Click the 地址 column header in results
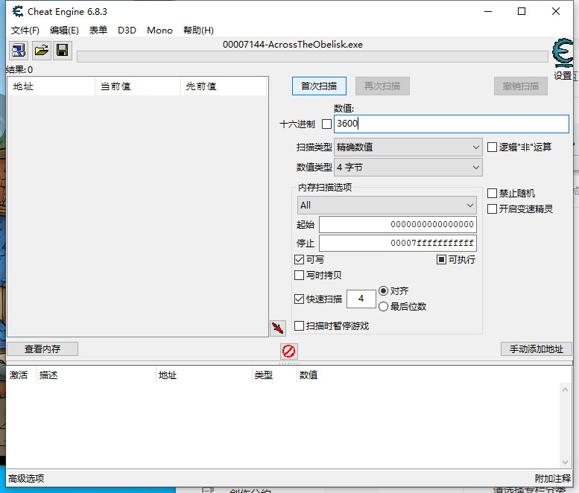 [51, 86]
